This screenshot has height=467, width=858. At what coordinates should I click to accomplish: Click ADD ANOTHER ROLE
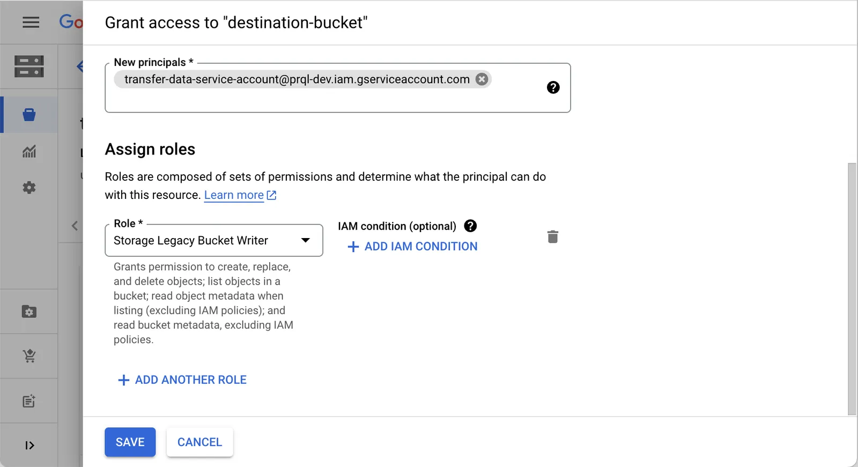182,380
